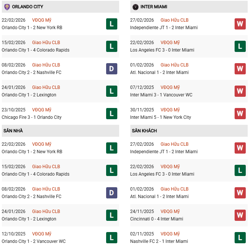This screenshot has height=247, width=248.
Task: Open Chicago Fire 3 - 1 Orlando City match
Action: point(31,117)
